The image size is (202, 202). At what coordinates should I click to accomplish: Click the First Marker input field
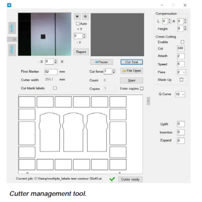tap(51, 72)
